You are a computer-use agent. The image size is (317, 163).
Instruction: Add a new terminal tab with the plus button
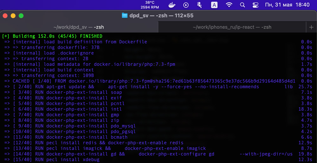(x=312, y=27)
